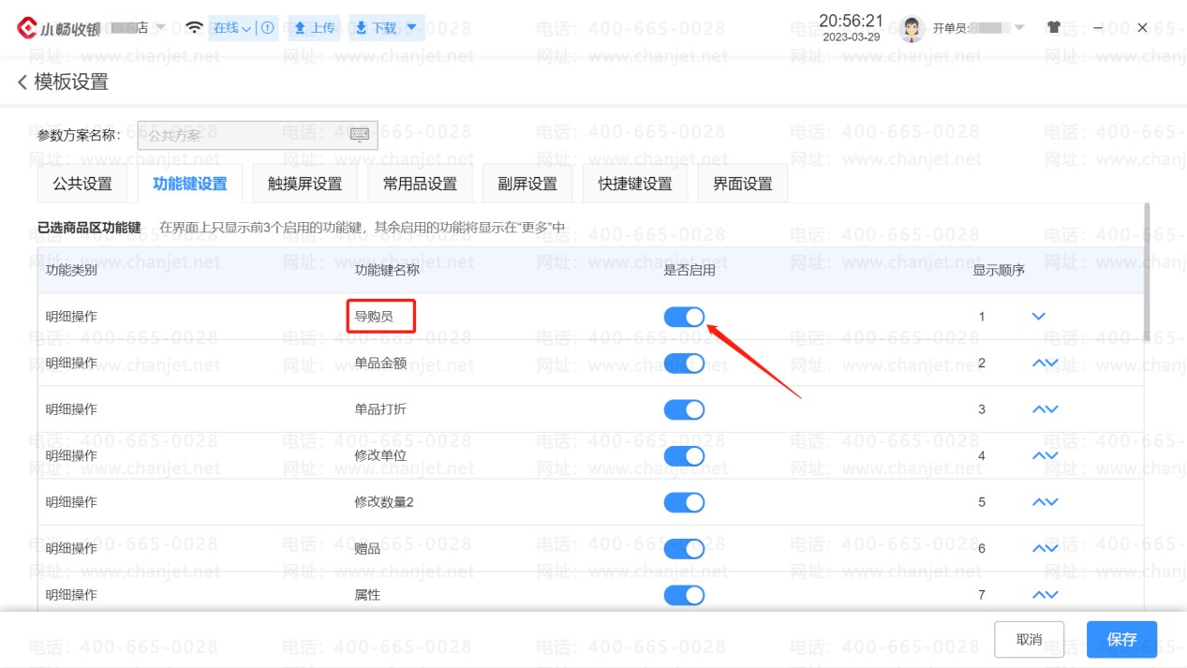Switch to 副屏设置 tab

tap(527, 184)
